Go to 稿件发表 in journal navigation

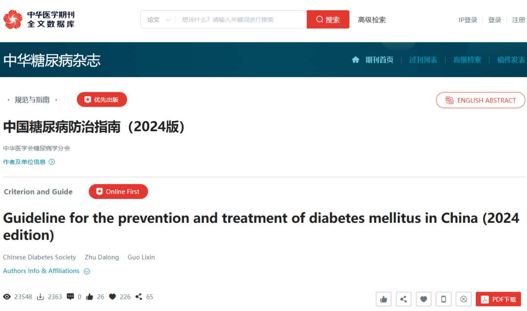click(511, 60)
